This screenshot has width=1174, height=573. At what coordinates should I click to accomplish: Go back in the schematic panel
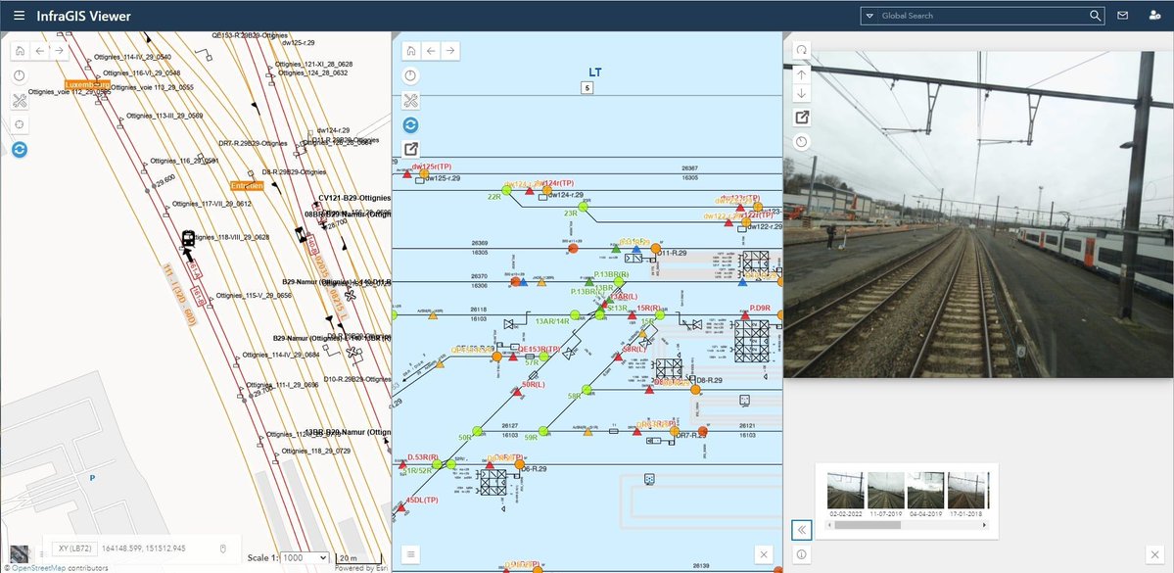coord(431,51)
